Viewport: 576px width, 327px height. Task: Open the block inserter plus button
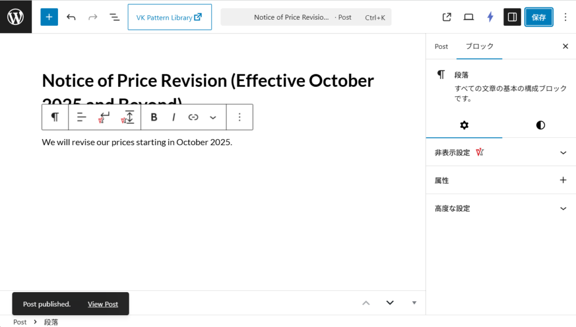49,17
